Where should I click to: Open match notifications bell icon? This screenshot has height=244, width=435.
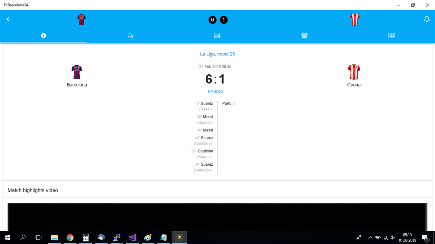pyautogui.click(x=427, y=19)
